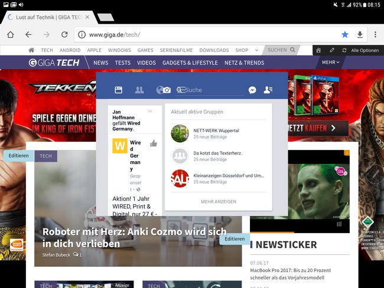
Task: Click Editieren button near Newsticker
Action: 235,239
